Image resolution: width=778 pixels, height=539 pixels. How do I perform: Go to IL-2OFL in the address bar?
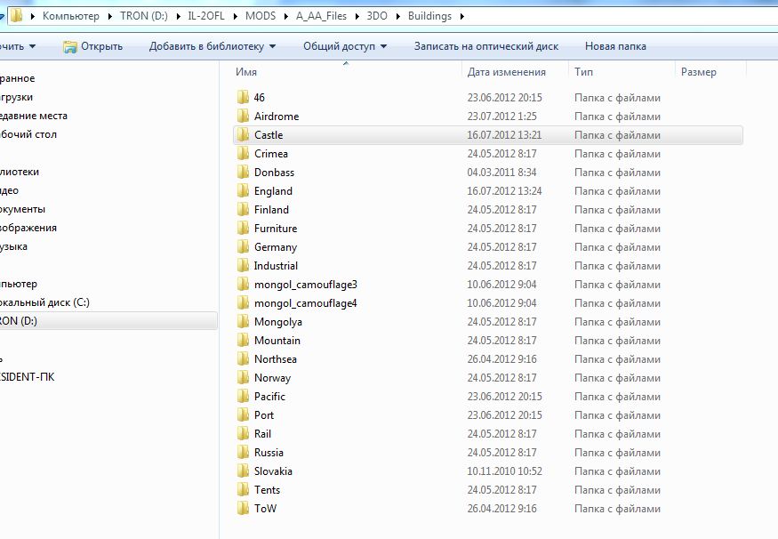(206, 16)
